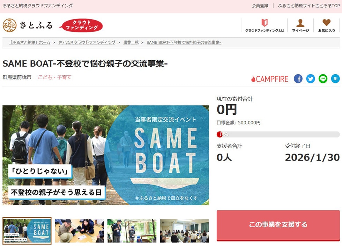The image size is (342, 246).
Task: Show the fourth thumbnail of the meeting room
Action: 184,231
